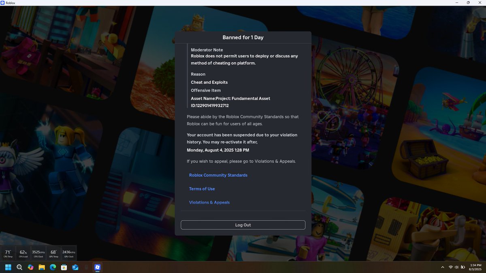Open the Windows Start menu
486x273 pixels.
pyautogui.click(x=8, y=267)
